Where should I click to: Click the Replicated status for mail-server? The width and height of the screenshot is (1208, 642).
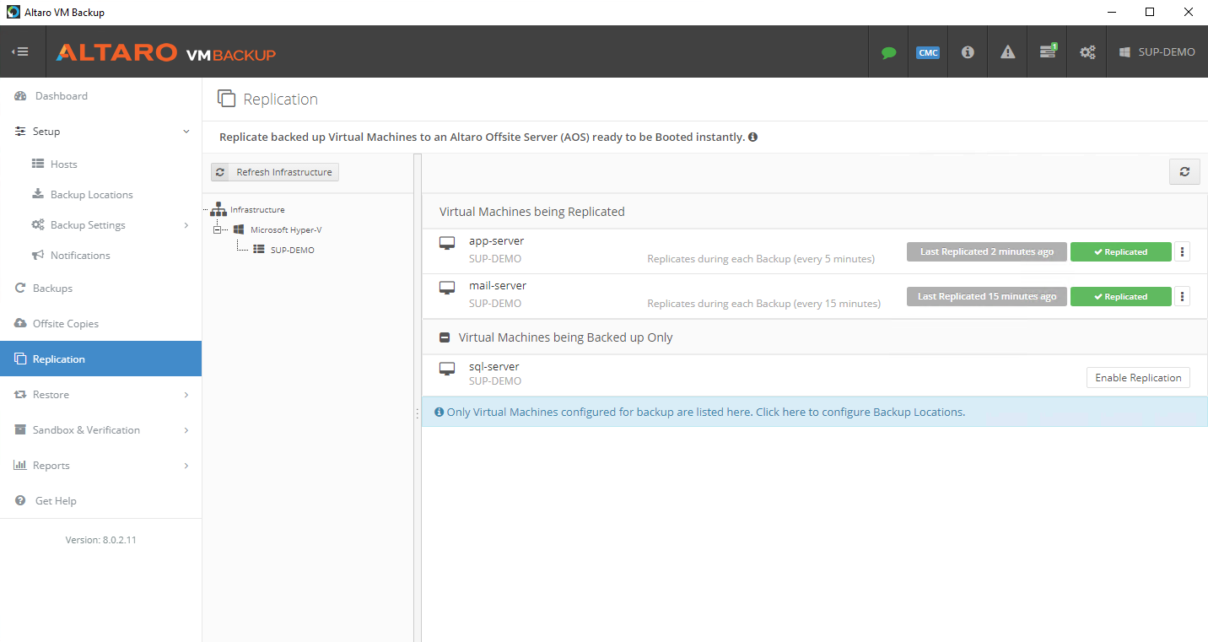1121,296
